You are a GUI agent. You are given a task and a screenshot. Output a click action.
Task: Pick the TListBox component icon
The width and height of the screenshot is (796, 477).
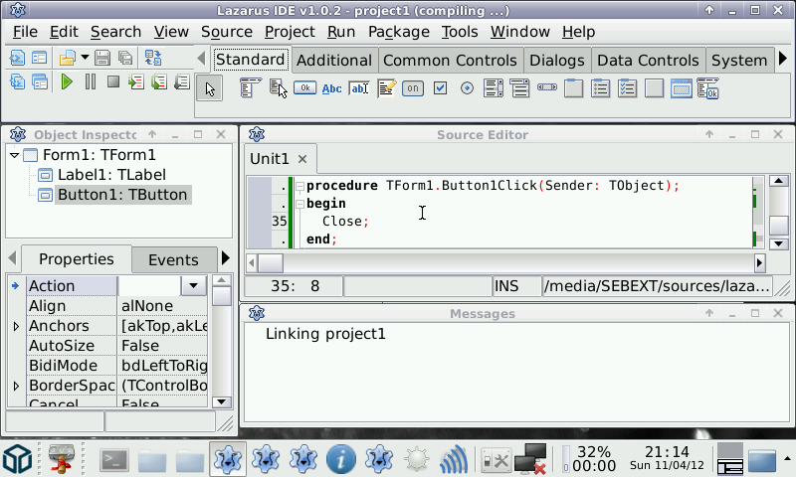coord(494,88)
